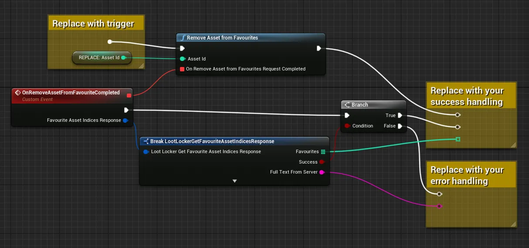Click the Remove Asset from Favourites node title
Viewport: 529px width, 248px height.
point(222,38)
